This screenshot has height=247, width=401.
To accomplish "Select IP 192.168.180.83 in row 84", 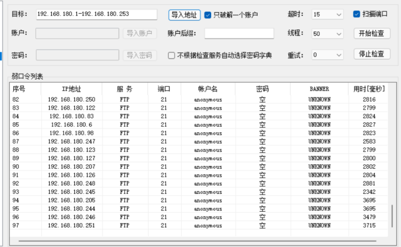I will click(72, 116).
